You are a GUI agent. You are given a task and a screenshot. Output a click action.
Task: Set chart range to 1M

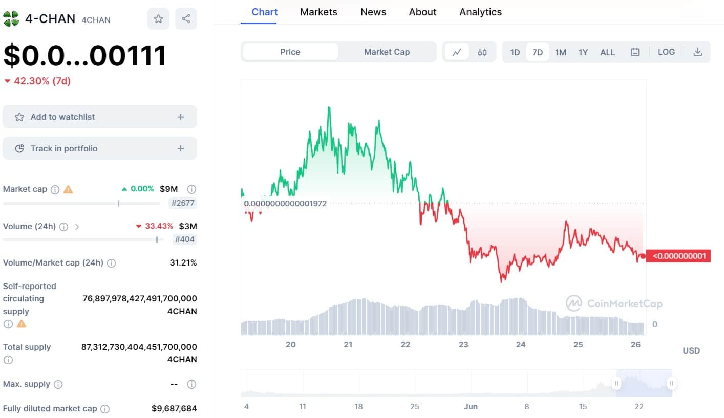[x=561, y=52]
